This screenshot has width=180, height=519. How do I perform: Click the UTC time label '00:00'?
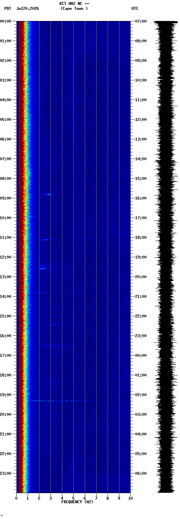click(x=141, y=356)
